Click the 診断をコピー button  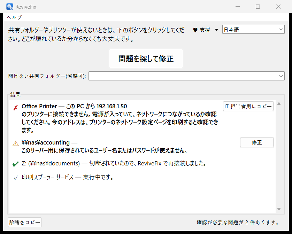(x=25, y=222)
